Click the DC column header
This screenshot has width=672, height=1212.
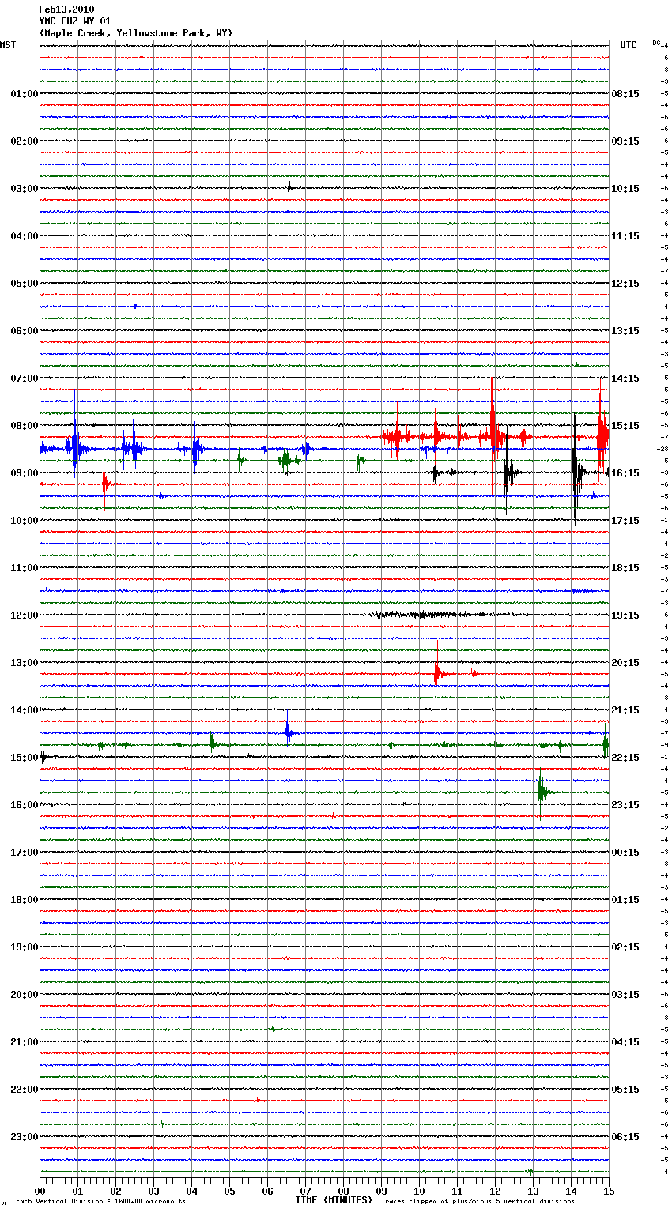coord(656,43)
